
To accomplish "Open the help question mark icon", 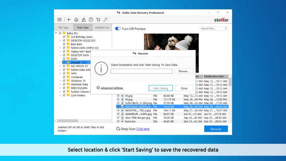I will (x=91, y=20).
